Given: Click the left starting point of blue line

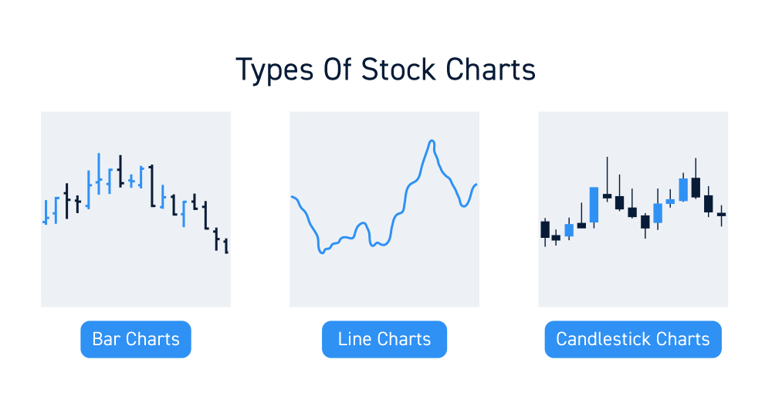Looking at the screenshot, I should click(292, 197).
